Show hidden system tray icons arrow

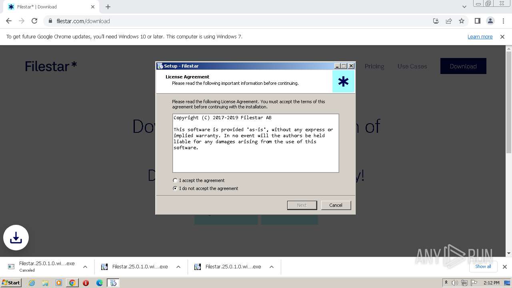[446, 283]
